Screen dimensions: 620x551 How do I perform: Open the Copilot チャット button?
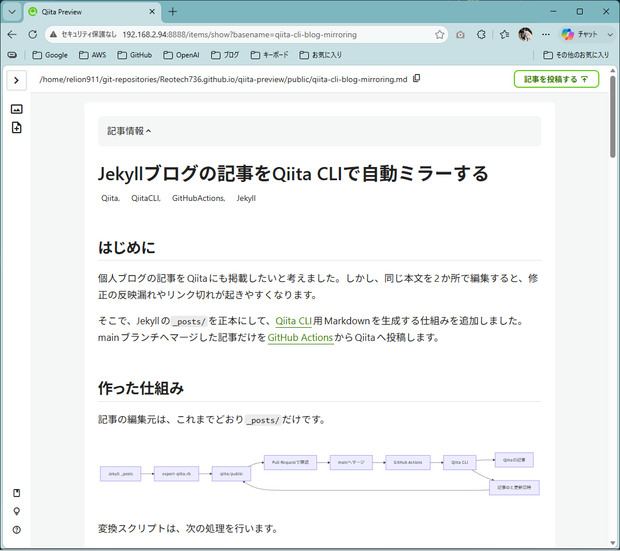coord(579,34)
